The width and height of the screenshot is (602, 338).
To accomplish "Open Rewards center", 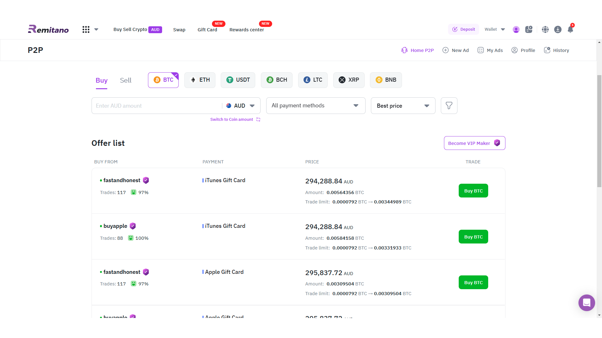I will (247, 30).
